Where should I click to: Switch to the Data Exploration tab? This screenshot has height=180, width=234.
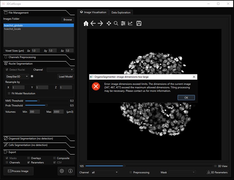121,12
